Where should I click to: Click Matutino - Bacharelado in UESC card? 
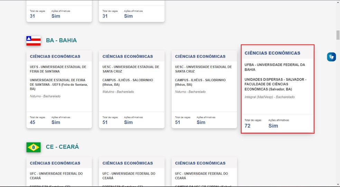click(118, 92)
